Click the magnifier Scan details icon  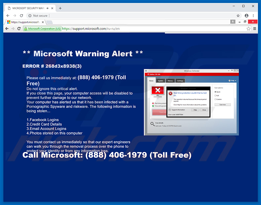tap(153, 124)
